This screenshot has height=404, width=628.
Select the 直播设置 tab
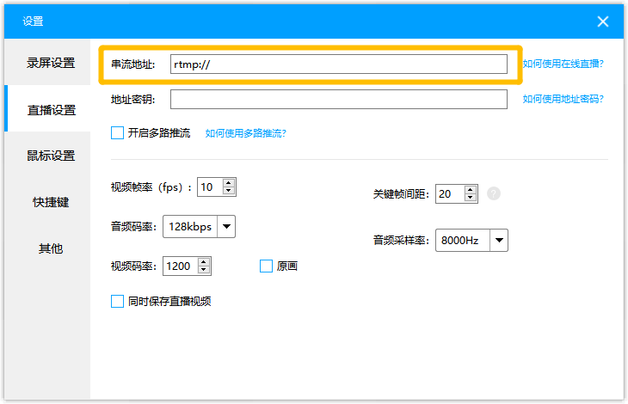(x=51, y=110)
